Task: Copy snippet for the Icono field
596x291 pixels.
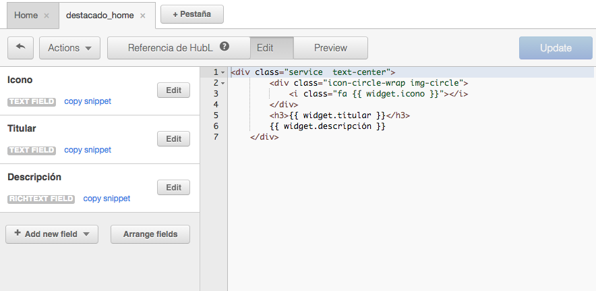Action: pyautogui.click(x=88, y=101)
